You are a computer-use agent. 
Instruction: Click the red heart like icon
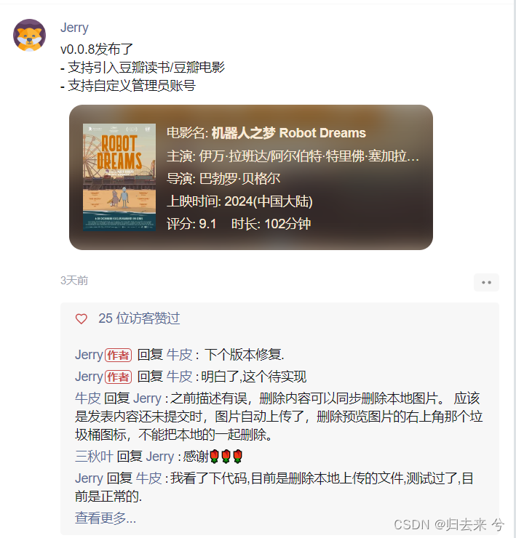[x=82, y=318]
